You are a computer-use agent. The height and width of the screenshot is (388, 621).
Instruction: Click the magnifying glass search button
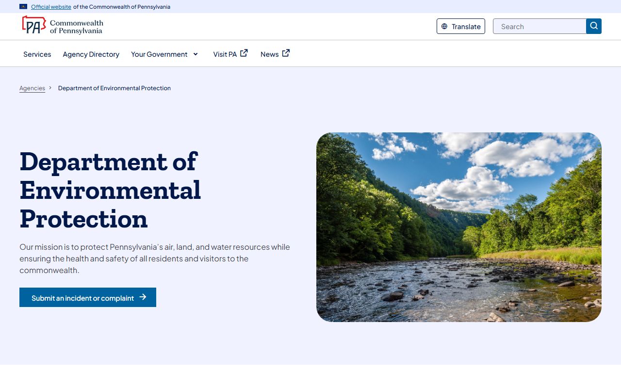pyautogui.click(x=594, y=26)
